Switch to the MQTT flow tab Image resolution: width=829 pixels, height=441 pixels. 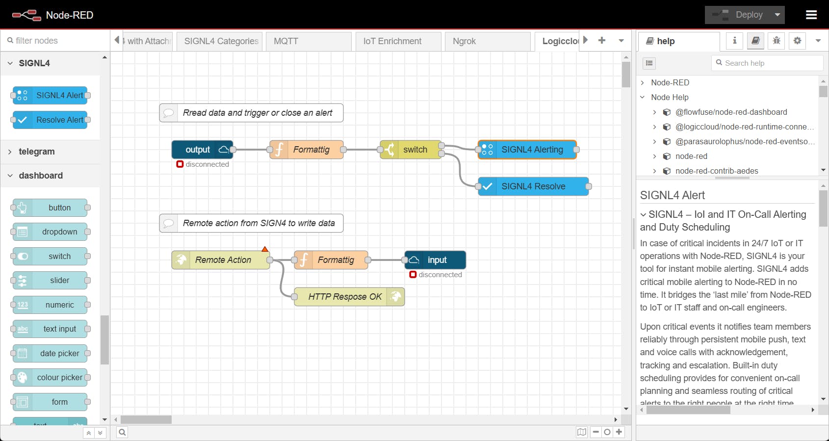(x=308, y=41)
